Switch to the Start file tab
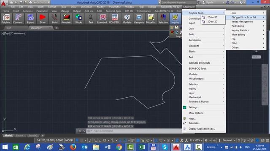The image size is (270, 151). (8, 28)
